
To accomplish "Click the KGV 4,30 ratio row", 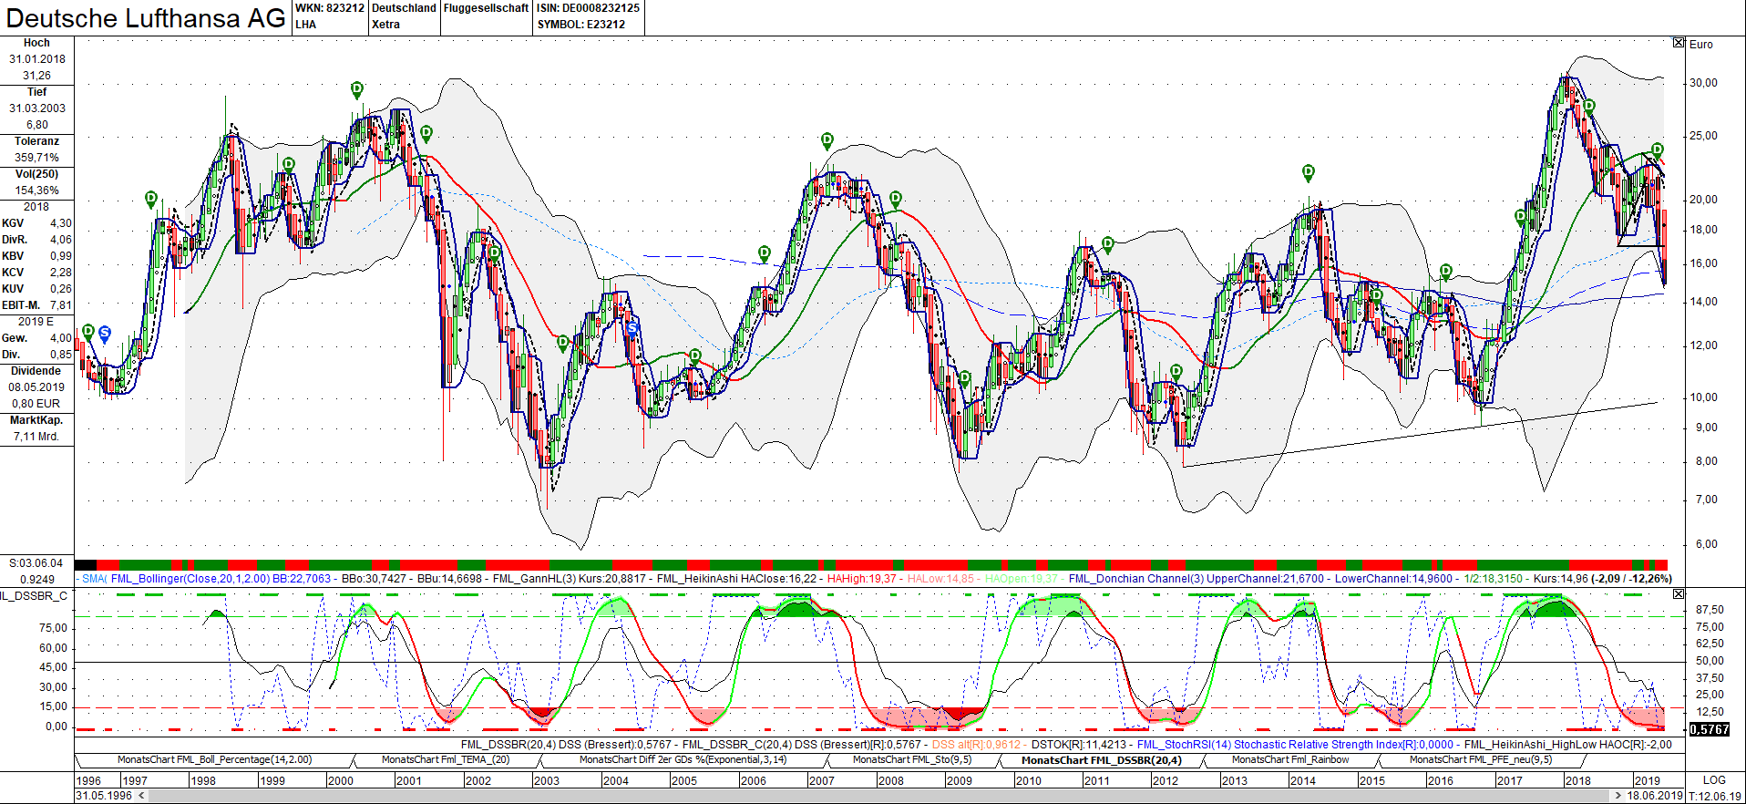I will [36, 223].
